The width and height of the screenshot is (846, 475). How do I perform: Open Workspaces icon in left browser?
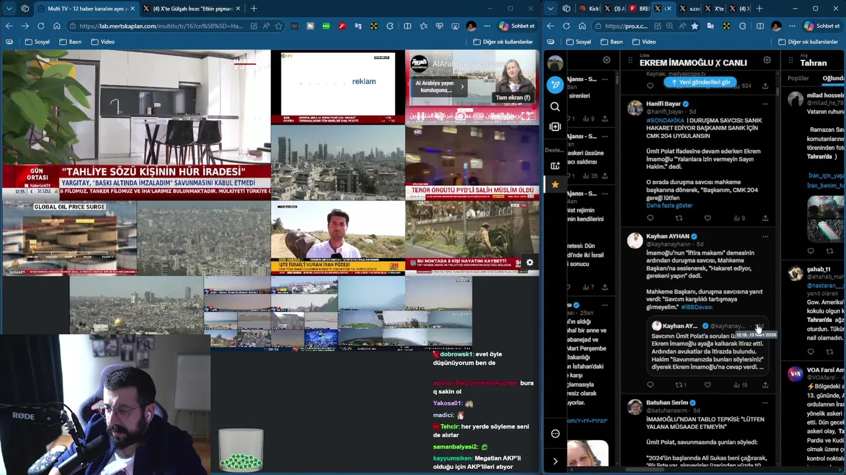click(x=25, y=9)
